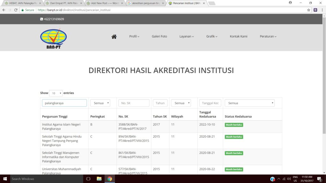Open the Windows Start menu
The image size is (326, 183).
click(5, 179)
